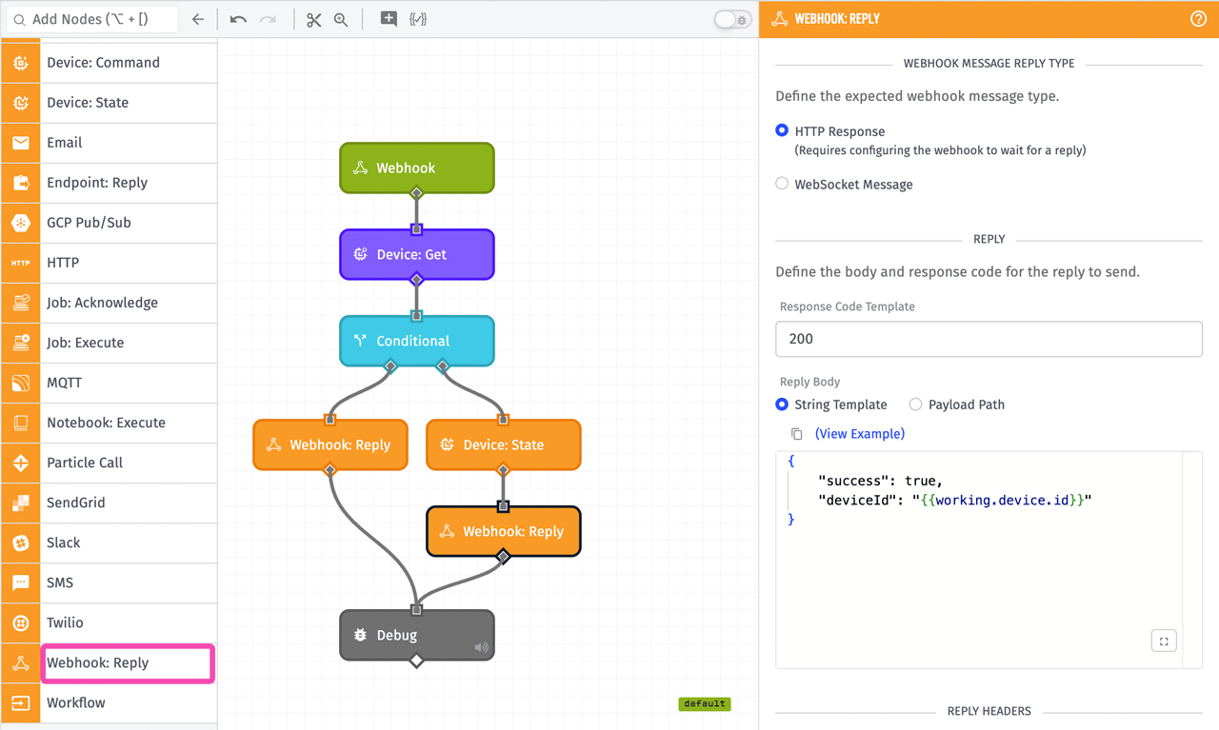Click the MQTT palette item label
1219x730 pixels.
65,383
